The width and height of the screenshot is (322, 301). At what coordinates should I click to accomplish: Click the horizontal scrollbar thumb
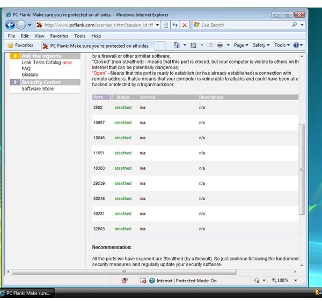[124, 272]
